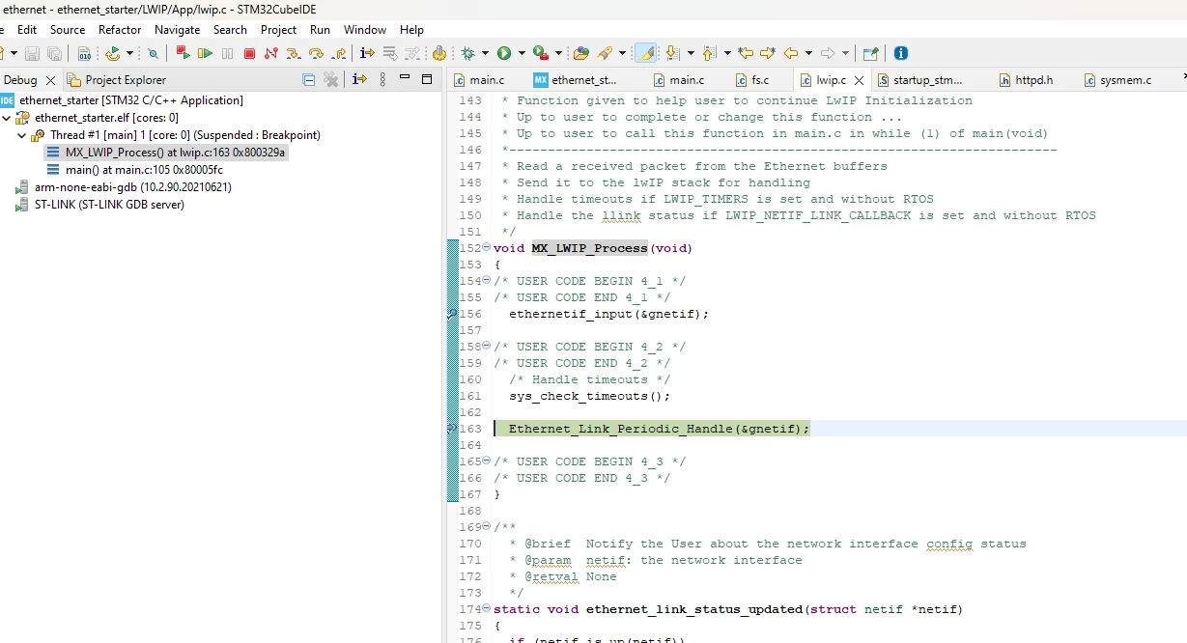Screen dimensions: 1187x643
Task: Open the Navigate menu
Action: [178, 30]
